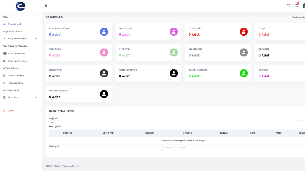Open Data Yükleme menu item
This screenshot has height=171, width=305.
(16, 76)
